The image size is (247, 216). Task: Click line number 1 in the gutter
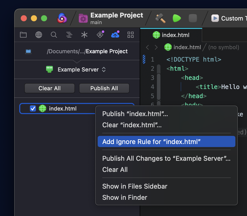152,60
